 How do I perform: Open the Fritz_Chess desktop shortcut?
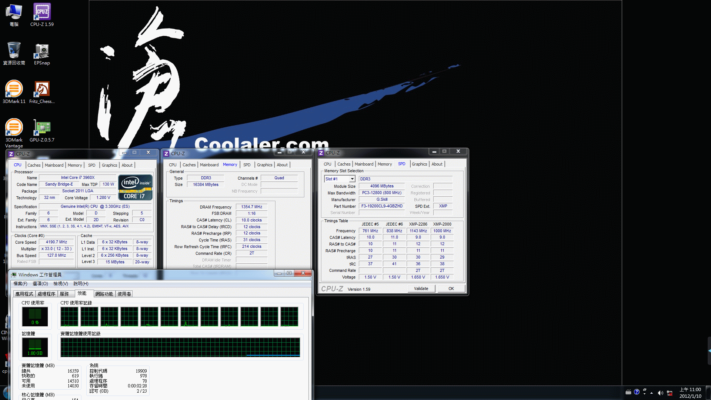point(42,92)
